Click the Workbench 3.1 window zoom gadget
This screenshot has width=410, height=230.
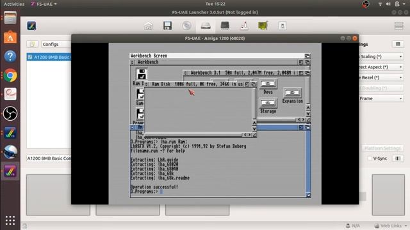(301, 73)
